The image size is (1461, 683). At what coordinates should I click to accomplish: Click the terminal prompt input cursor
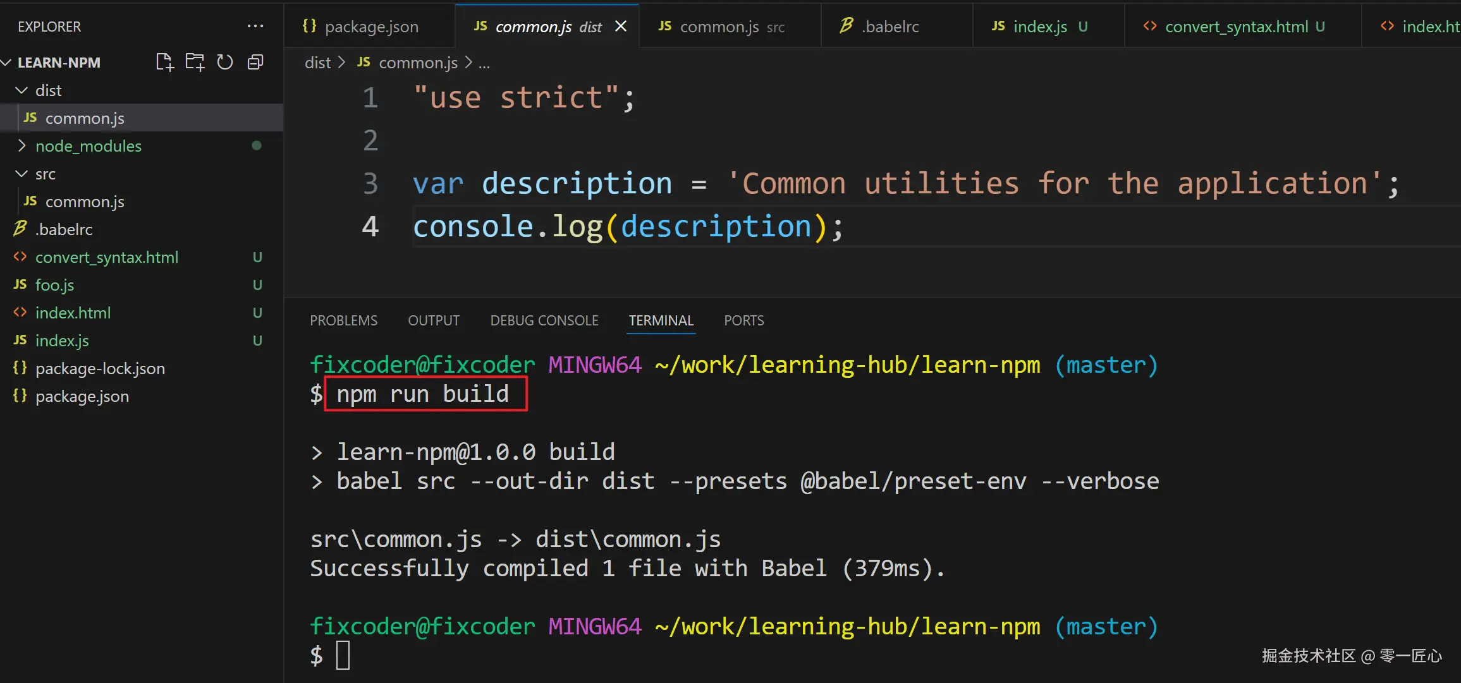click(x=343, y=655)
